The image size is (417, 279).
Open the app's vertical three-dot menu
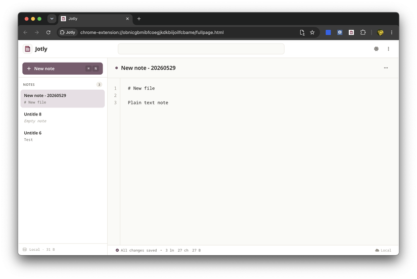coord(388,49)
